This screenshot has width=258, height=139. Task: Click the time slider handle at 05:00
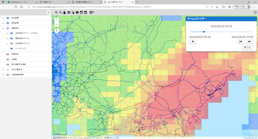204,32
